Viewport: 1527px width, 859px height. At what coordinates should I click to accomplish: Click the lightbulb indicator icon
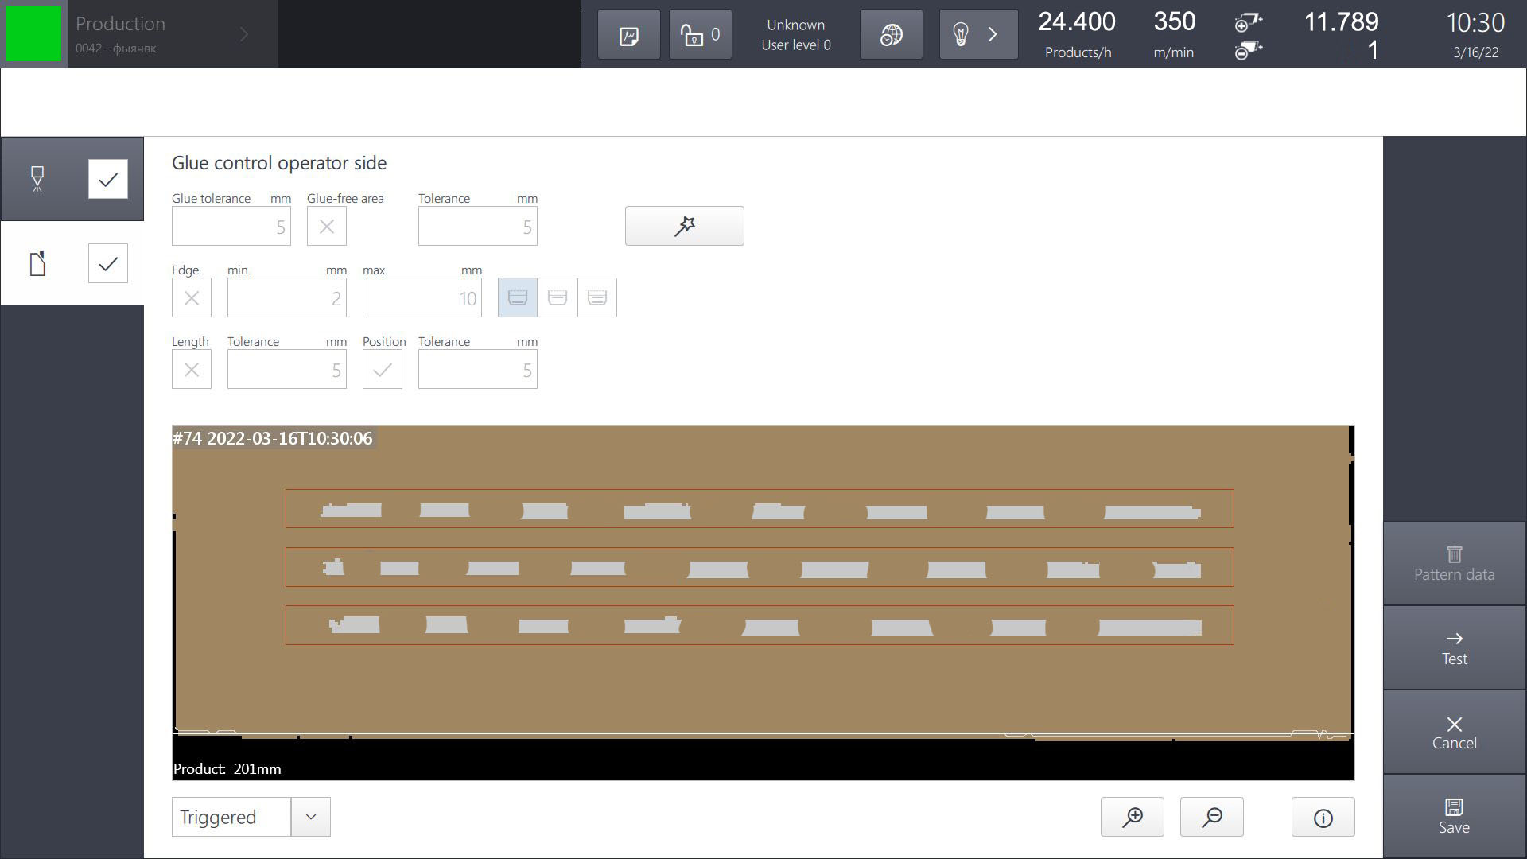pyautogui.click(x=961, y=34)
